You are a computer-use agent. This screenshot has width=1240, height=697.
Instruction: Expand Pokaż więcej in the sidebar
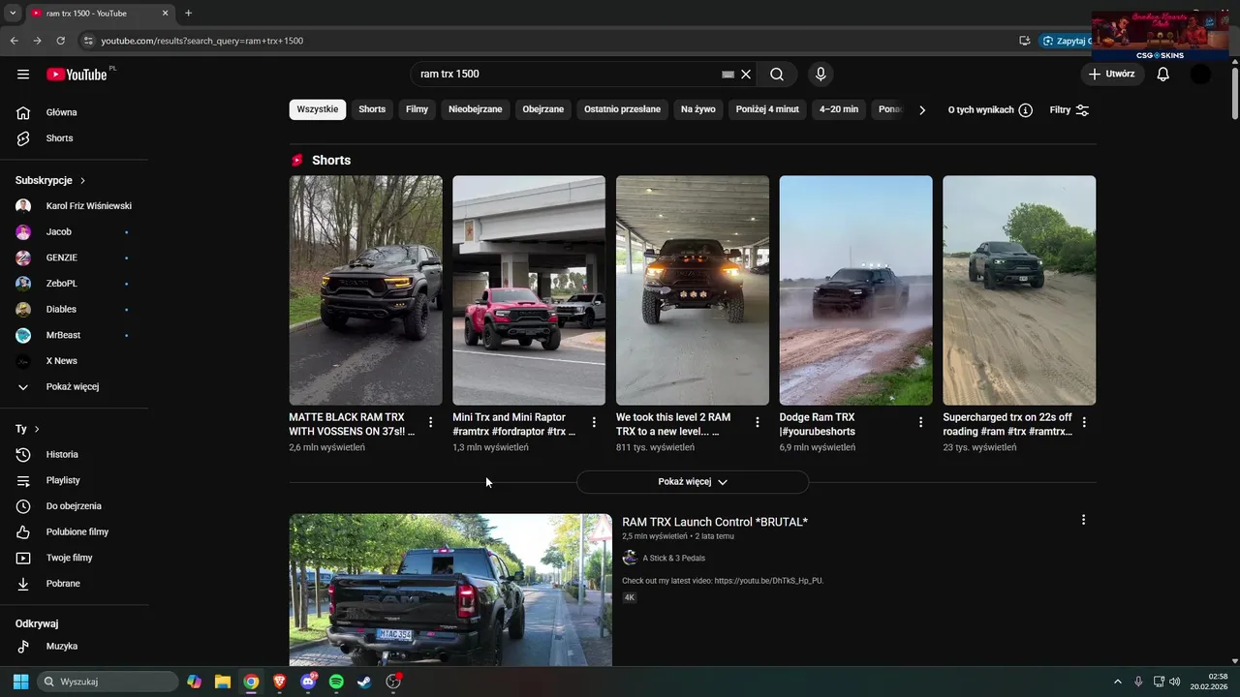pos(74,386)
